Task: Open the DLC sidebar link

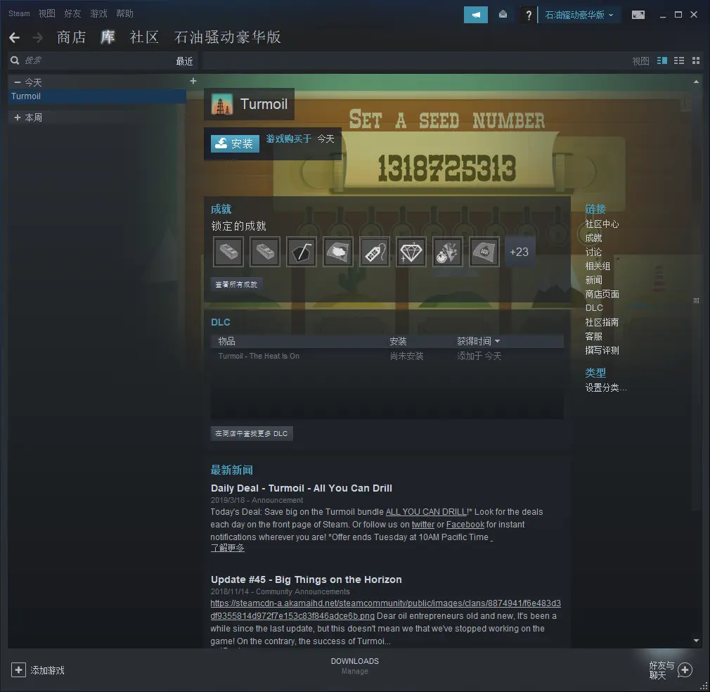Action: click(x=594, y=308)
